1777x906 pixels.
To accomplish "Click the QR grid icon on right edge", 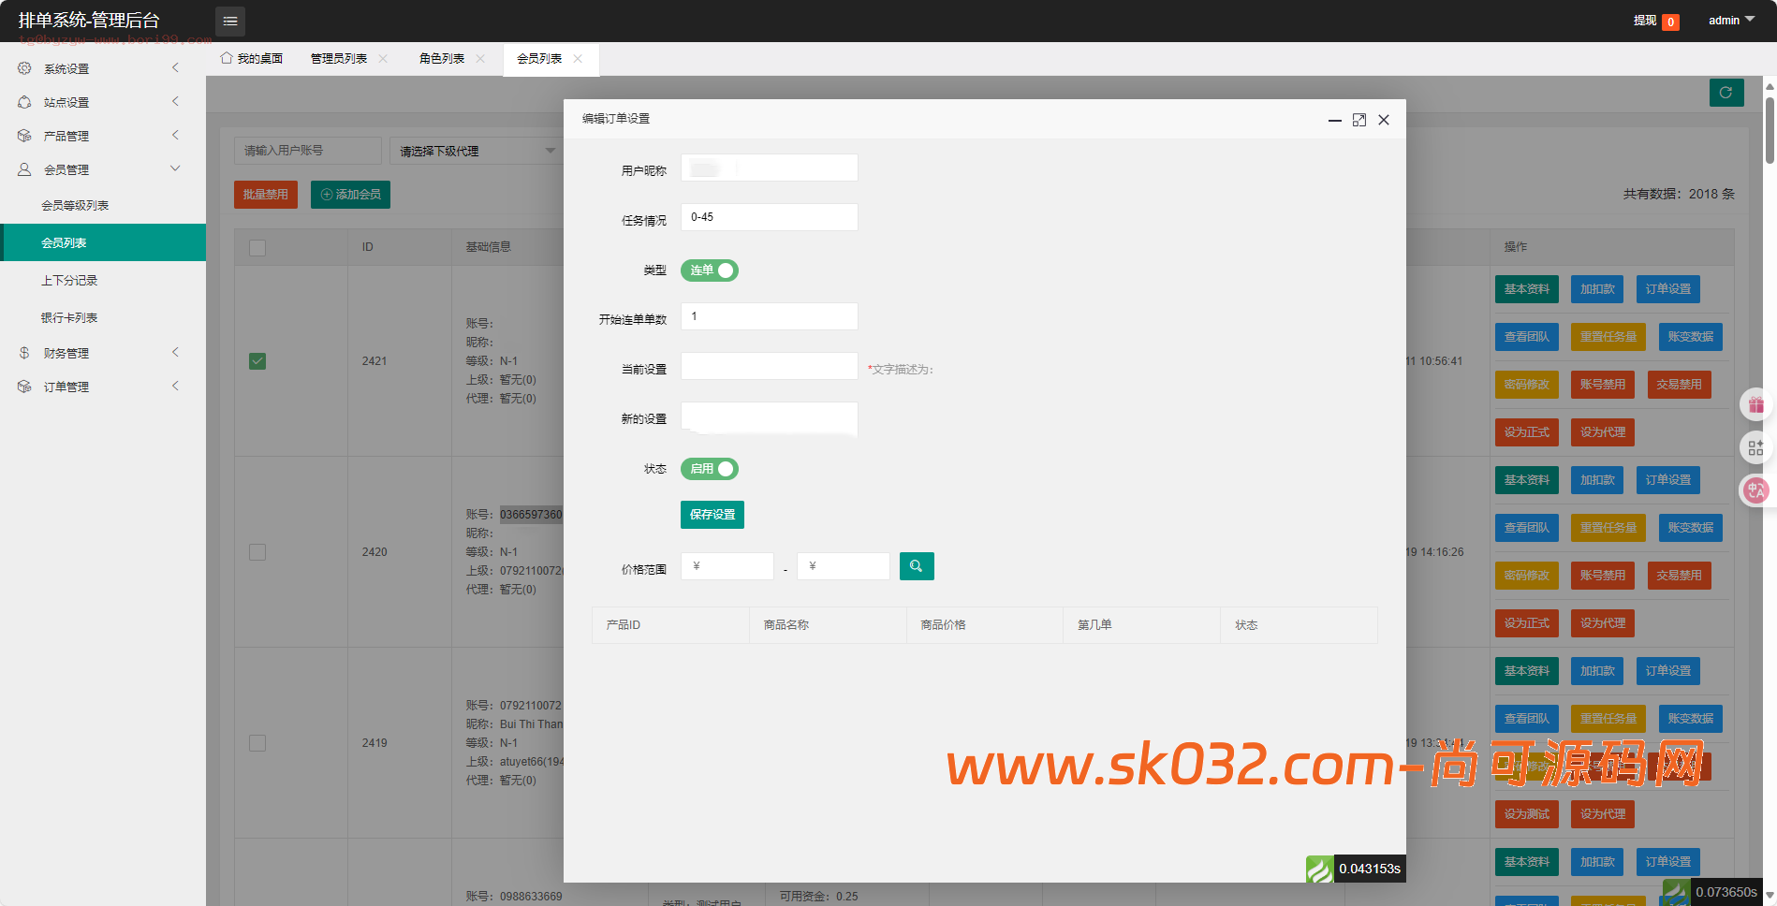I will (1755, 448).
